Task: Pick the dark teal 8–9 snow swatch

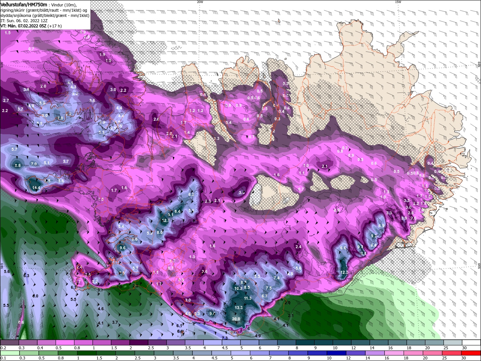Action: click(305, 343)
